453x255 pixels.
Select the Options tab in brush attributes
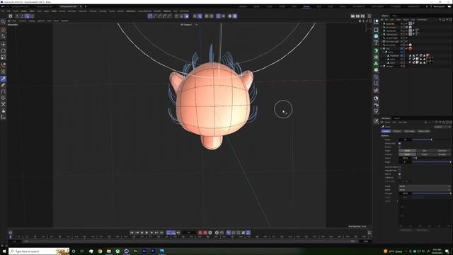[x=386, y=131]
